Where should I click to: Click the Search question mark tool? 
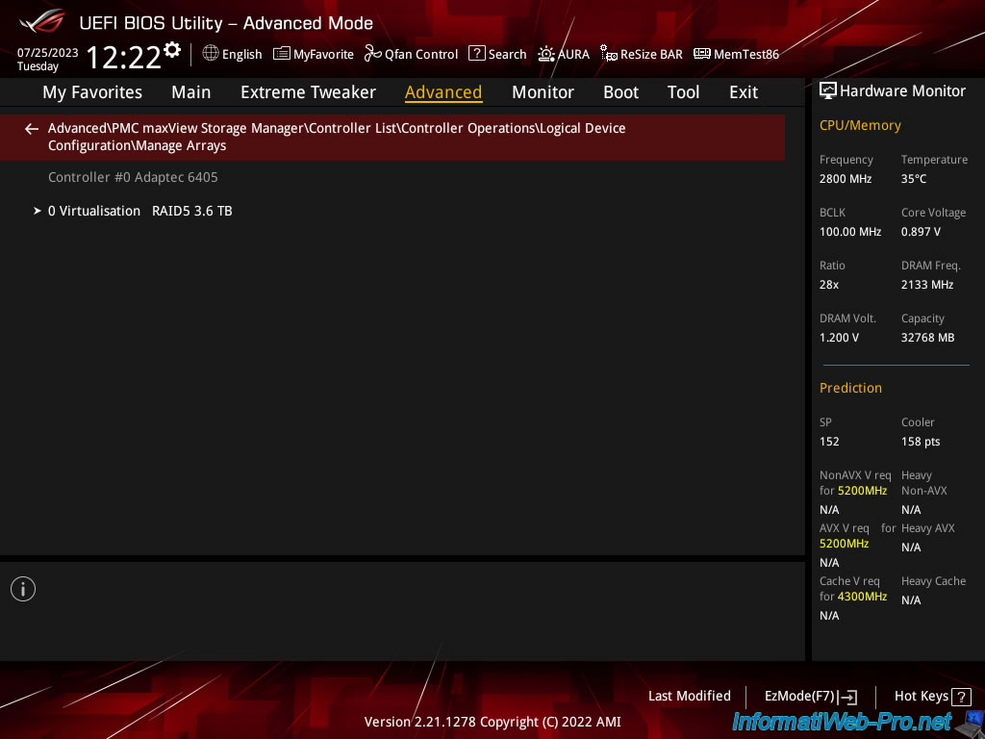coord(497,54)
